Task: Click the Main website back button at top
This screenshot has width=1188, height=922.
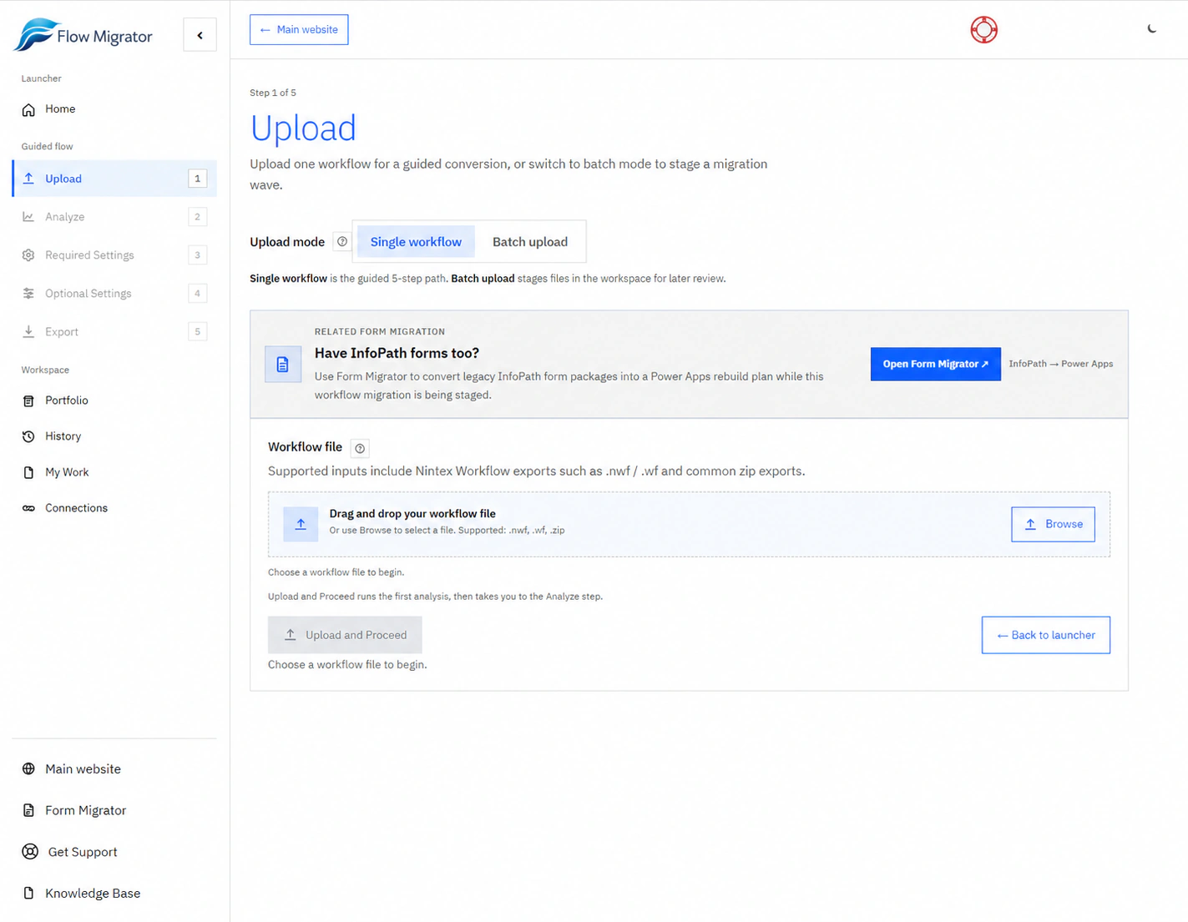Action: (299, 30)
